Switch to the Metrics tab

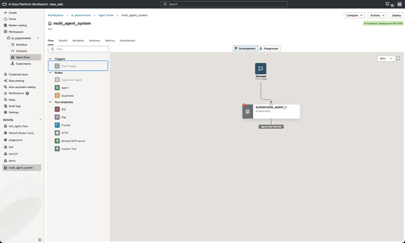(110, 41)
